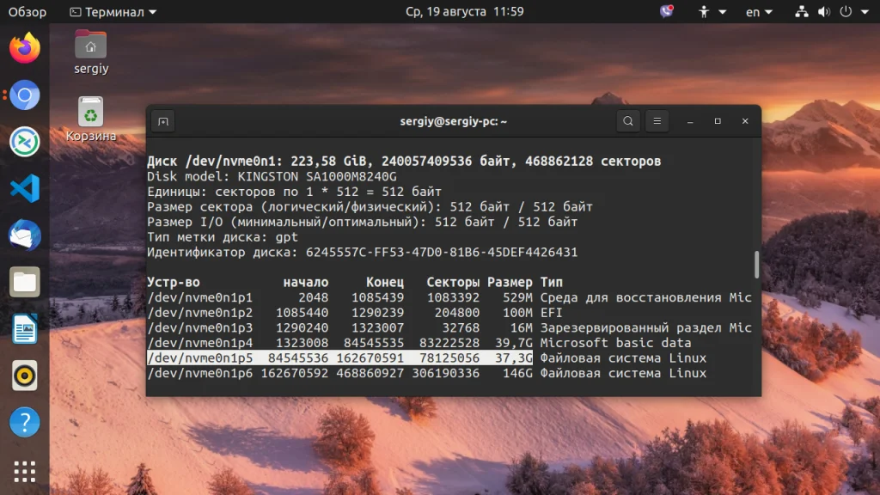Viewport: 880px width, 495px height.
Task: Open accessibility menu in top bar
Action: [x=711, y=12]
